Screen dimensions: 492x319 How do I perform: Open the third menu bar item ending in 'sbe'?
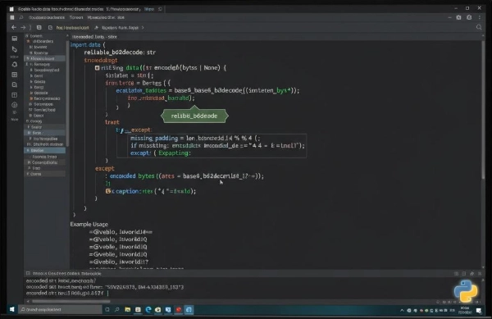[x=106, y=17]
